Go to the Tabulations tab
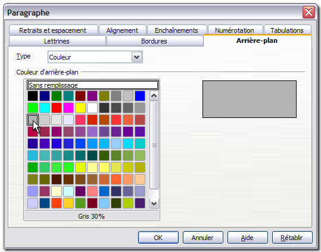Screen dimensions: 321x252 pos(287,30)
